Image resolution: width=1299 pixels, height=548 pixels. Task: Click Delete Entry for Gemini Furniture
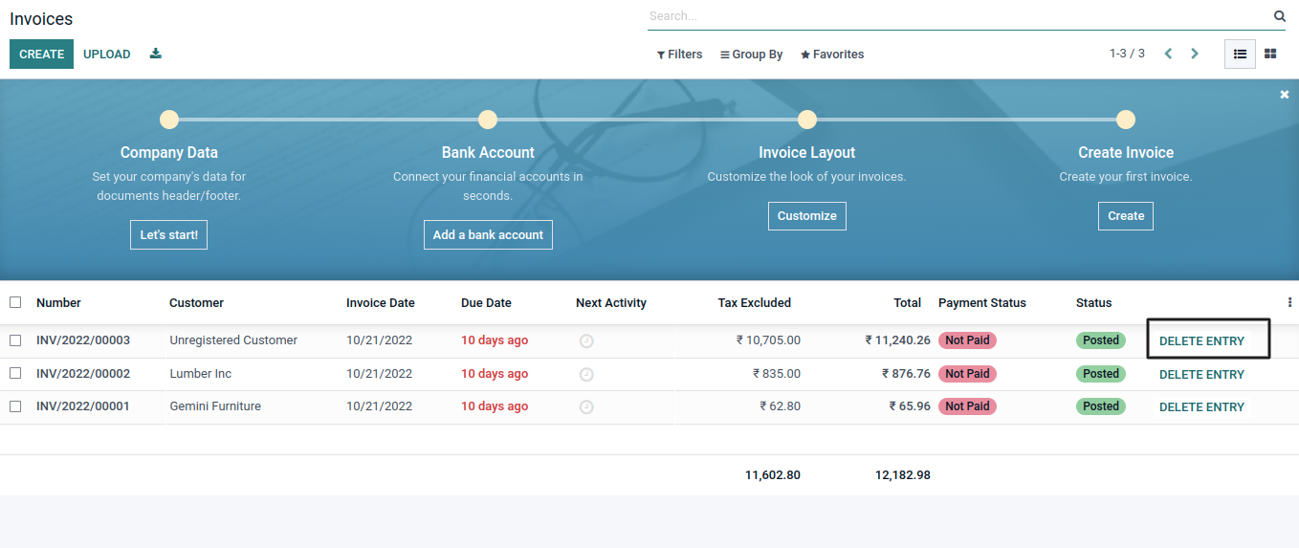click(x=1201, y=407)
